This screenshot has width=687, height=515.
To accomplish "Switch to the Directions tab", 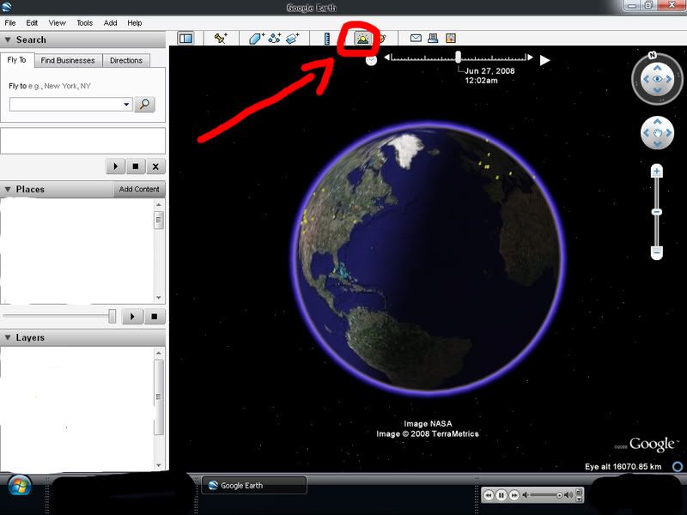I will [126, 60].
